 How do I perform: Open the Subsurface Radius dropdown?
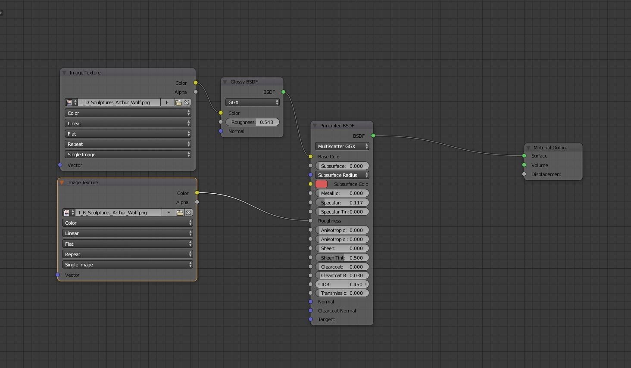[x=342, y=175]
